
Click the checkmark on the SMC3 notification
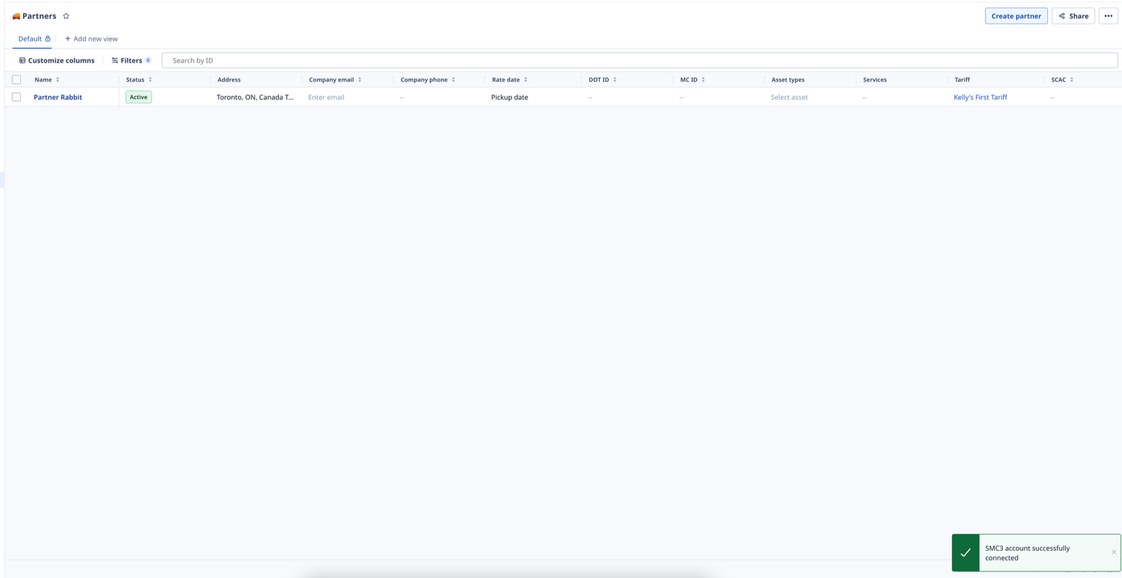point(967,553)
